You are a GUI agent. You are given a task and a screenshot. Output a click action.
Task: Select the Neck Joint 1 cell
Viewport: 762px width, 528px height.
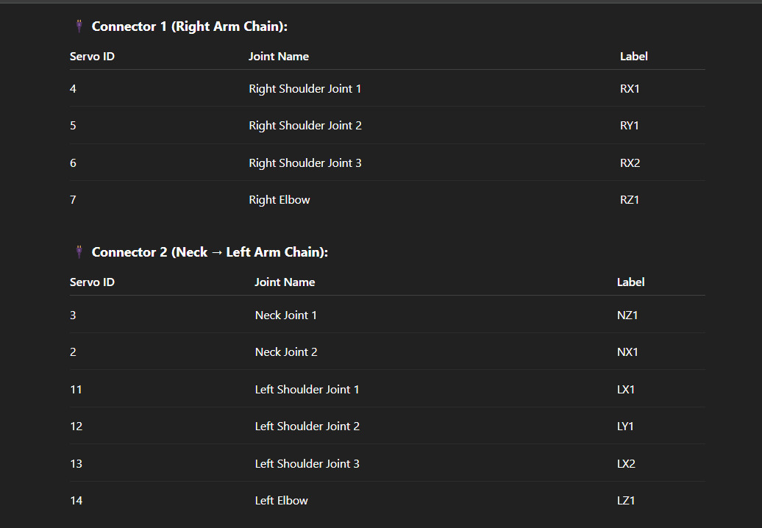285,315
